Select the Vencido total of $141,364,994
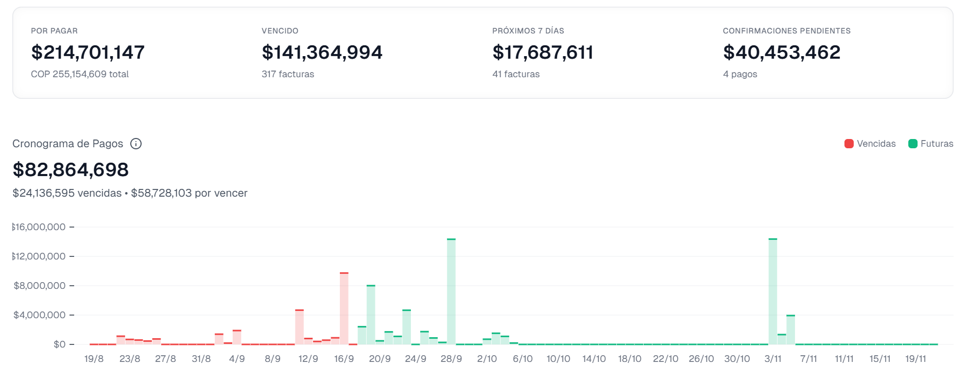Image resolution: width=967 pixels, height=382 pixels. pos(322,53)
